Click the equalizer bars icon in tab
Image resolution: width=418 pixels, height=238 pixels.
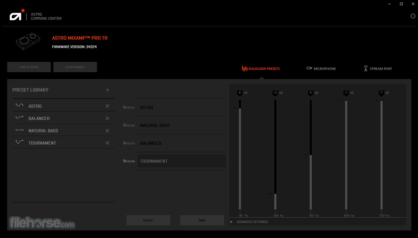(x=244, y=69)
